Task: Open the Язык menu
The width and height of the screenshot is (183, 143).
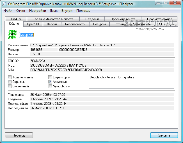Action: point(54,11)
